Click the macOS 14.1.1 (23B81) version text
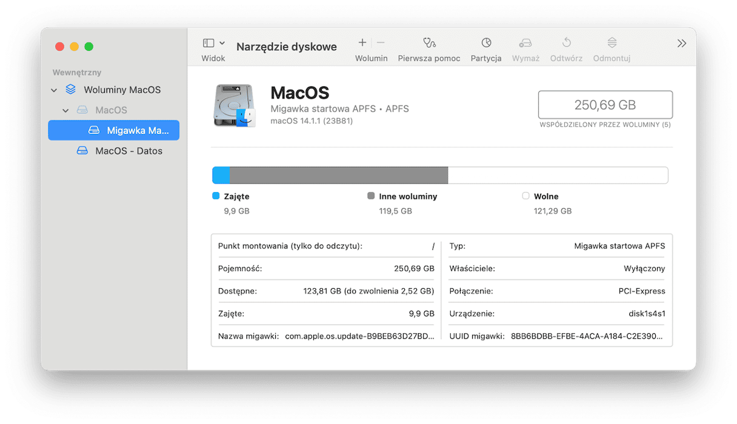737x424 pixels. pos(312,121)
